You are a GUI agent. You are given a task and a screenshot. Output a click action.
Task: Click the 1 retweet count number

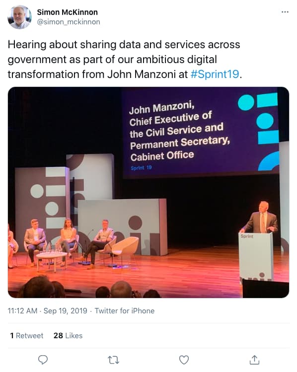click(12, 335)
